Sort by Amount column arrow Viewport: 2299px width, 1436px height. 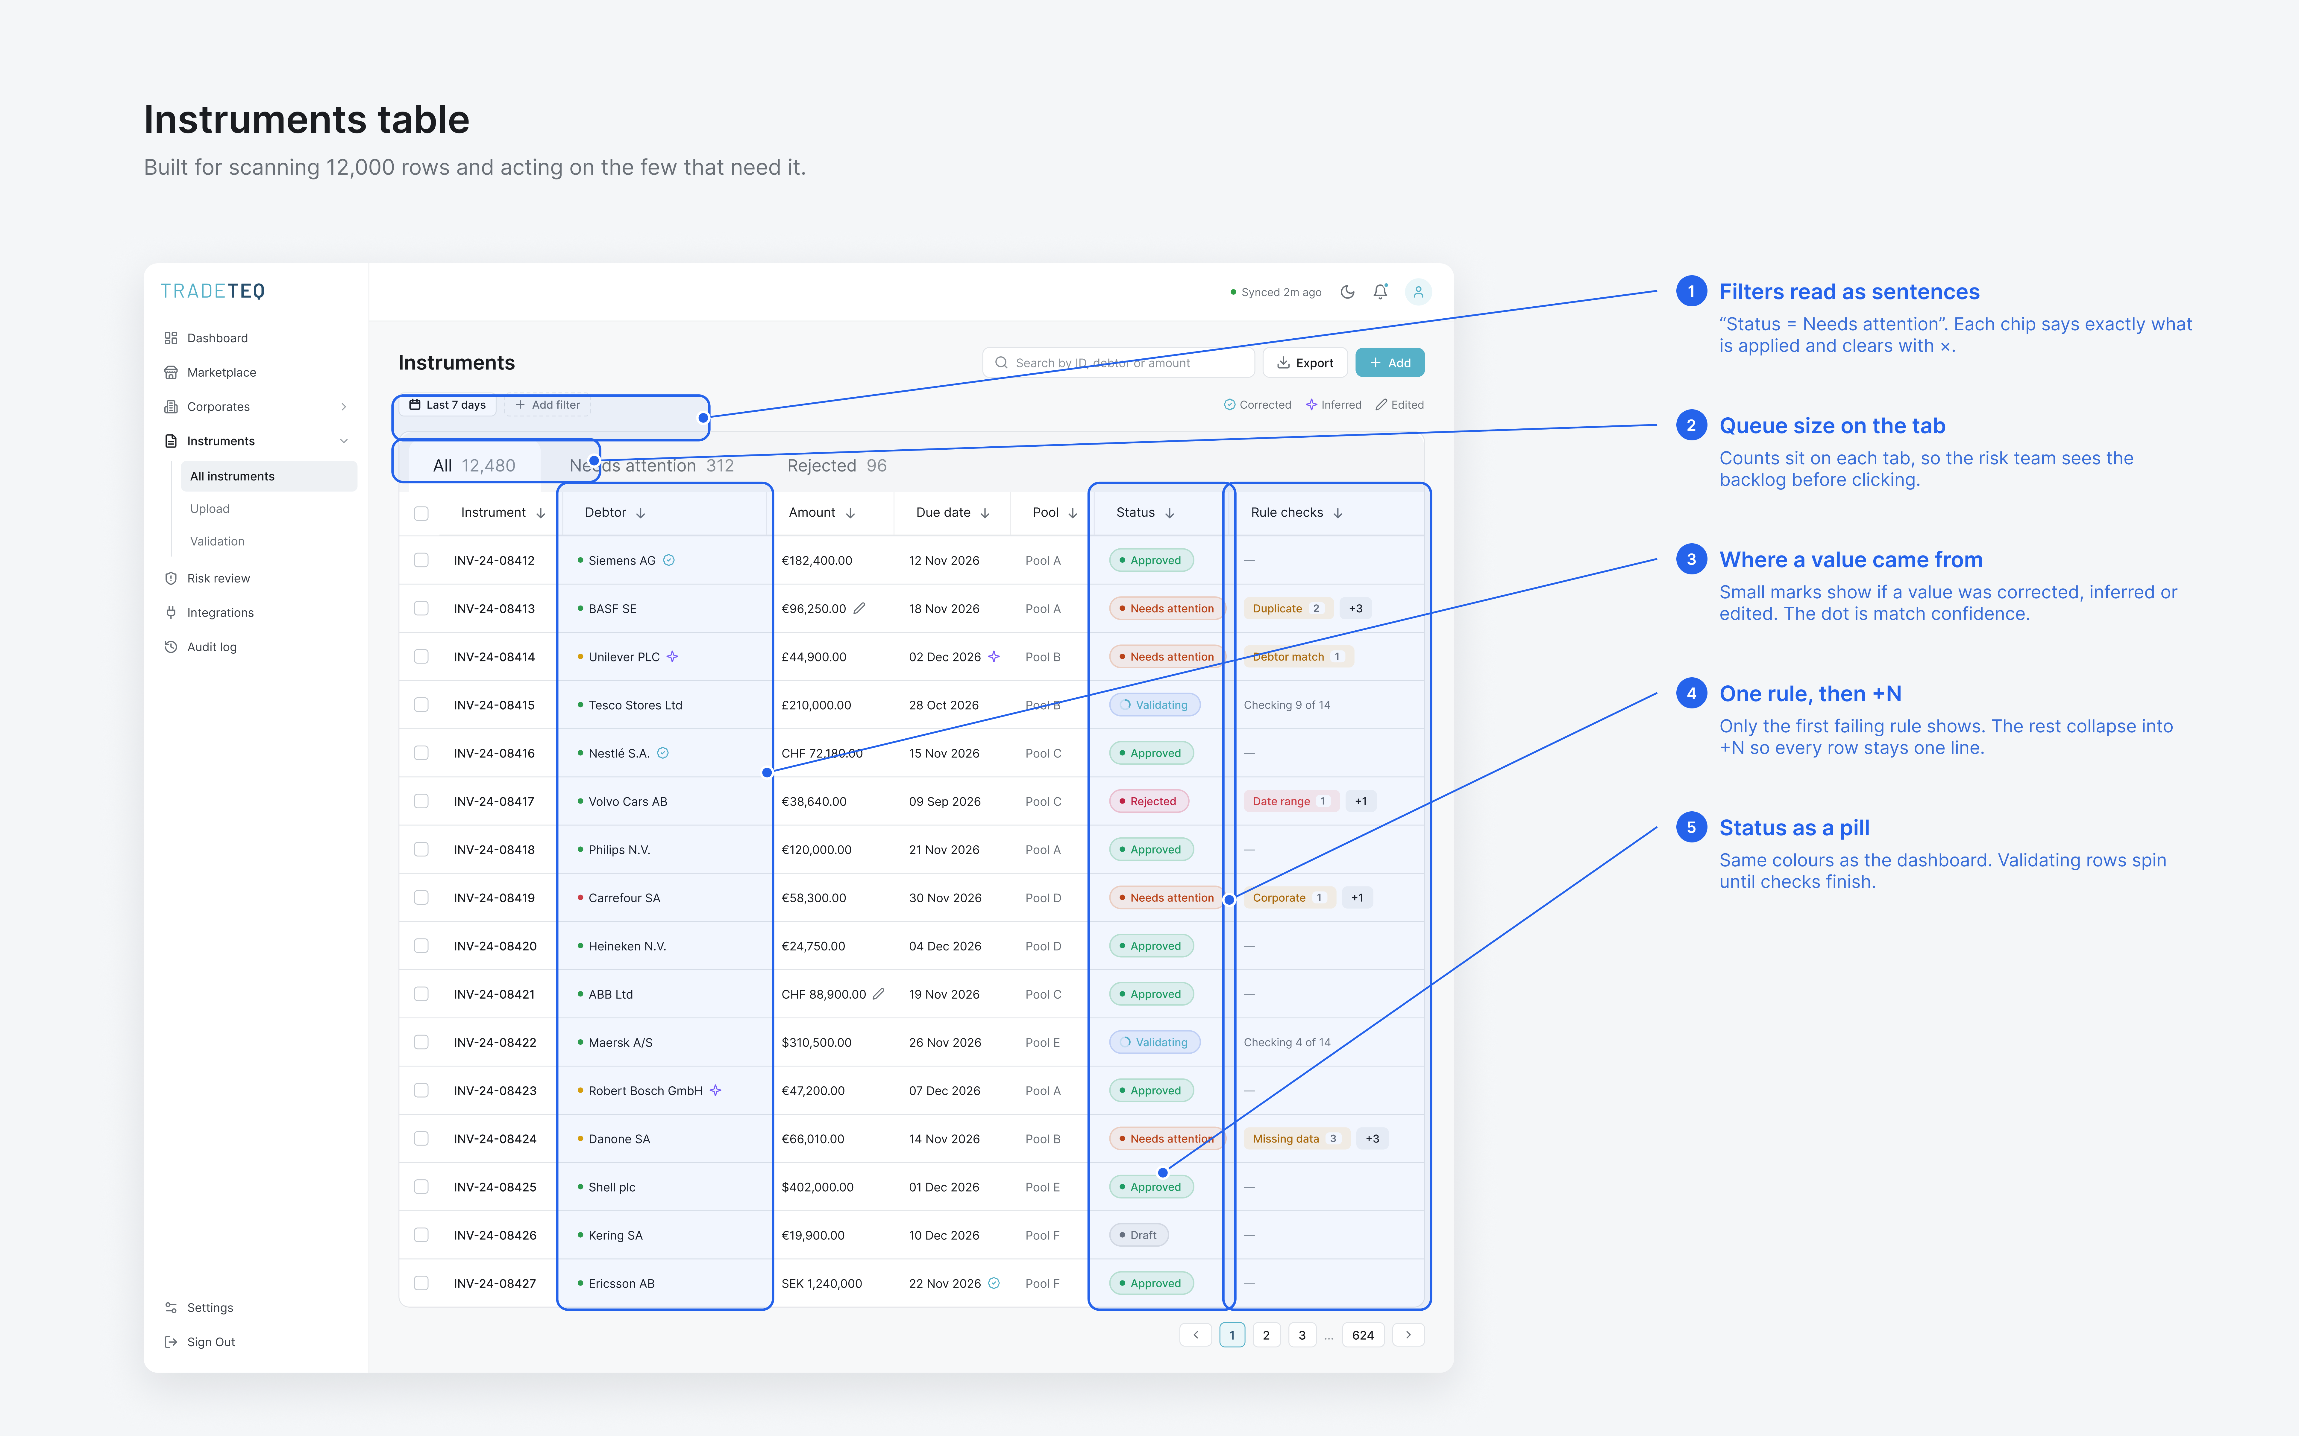[x=850, y=513]
